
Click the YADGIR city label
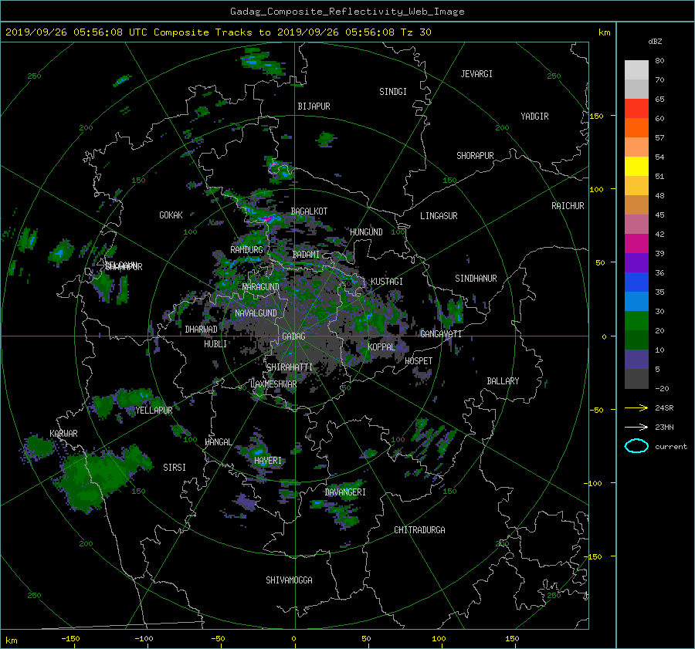(x=534, y=117)
